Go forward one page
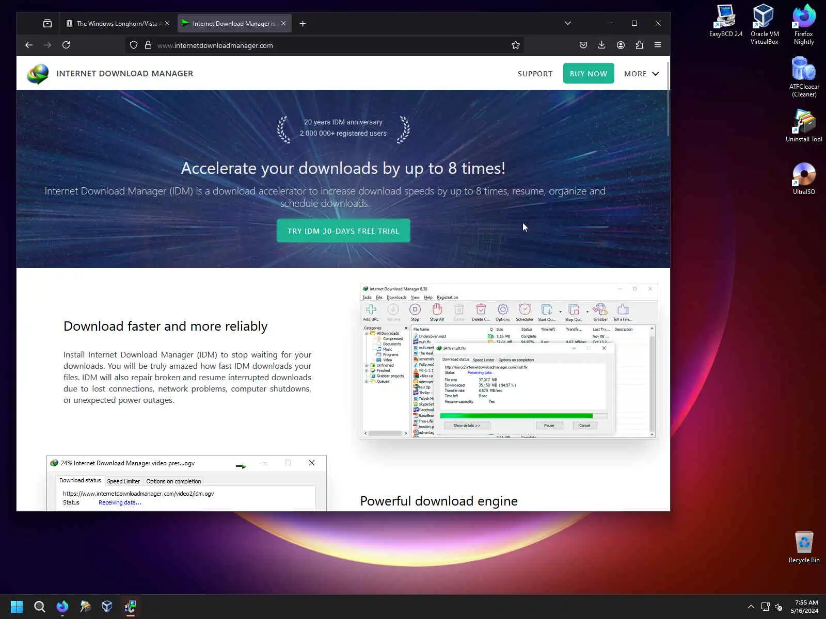 click(47, 45)
